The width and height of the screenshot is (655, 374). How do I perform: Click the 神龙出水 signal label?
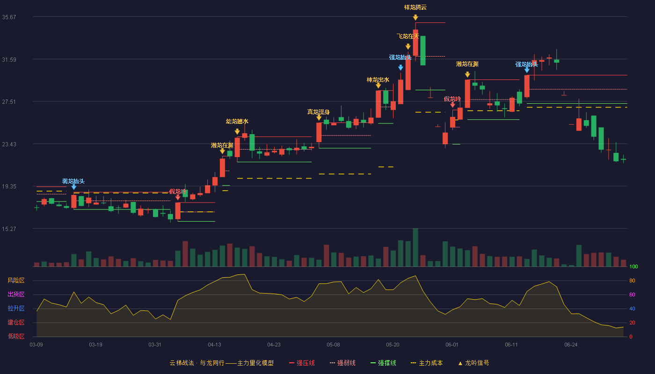(378, 79)
